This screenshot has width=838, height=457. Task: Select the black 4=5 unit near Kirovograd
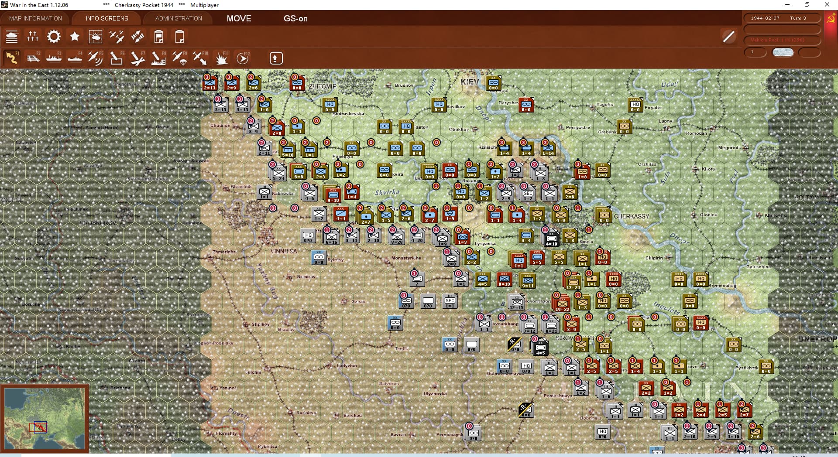[x=540, y=348]
